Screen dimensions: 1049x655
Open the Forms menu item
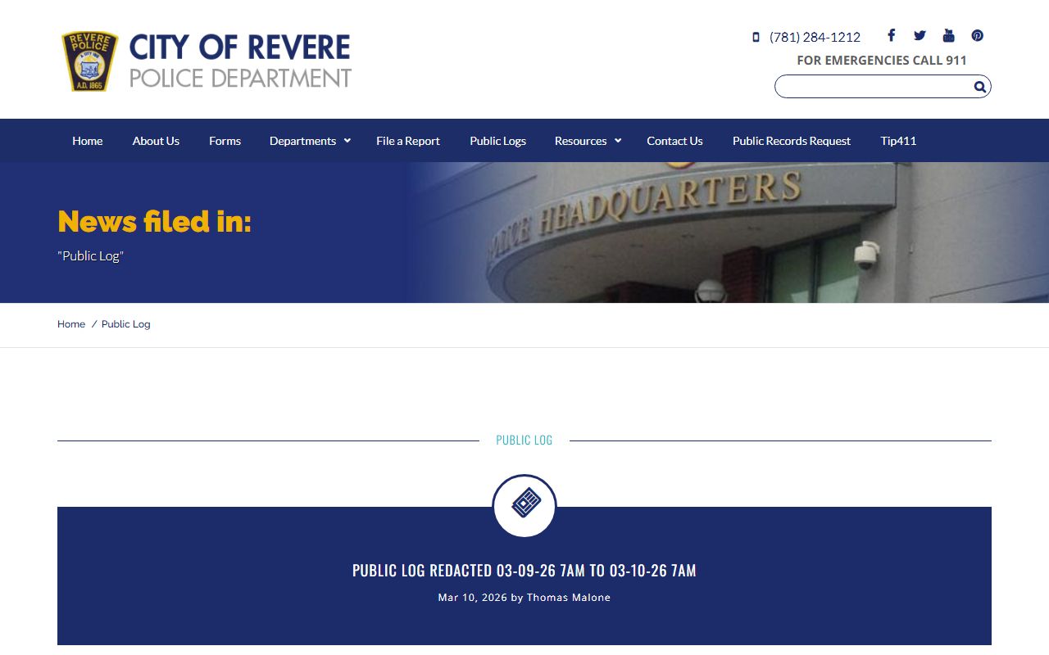click(225, 141)
